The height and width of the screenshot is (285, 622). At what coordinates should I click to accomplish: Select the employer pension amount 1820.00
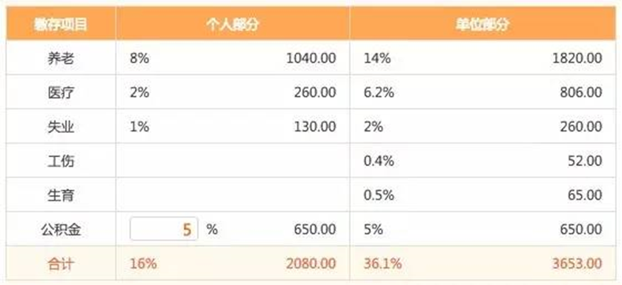point(577,59)
